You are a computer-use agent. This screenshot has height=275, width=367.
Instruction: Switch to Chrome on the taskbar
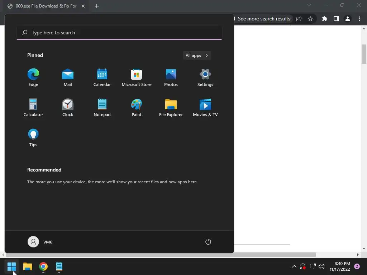pyautogui.click(x=43, y=266)
